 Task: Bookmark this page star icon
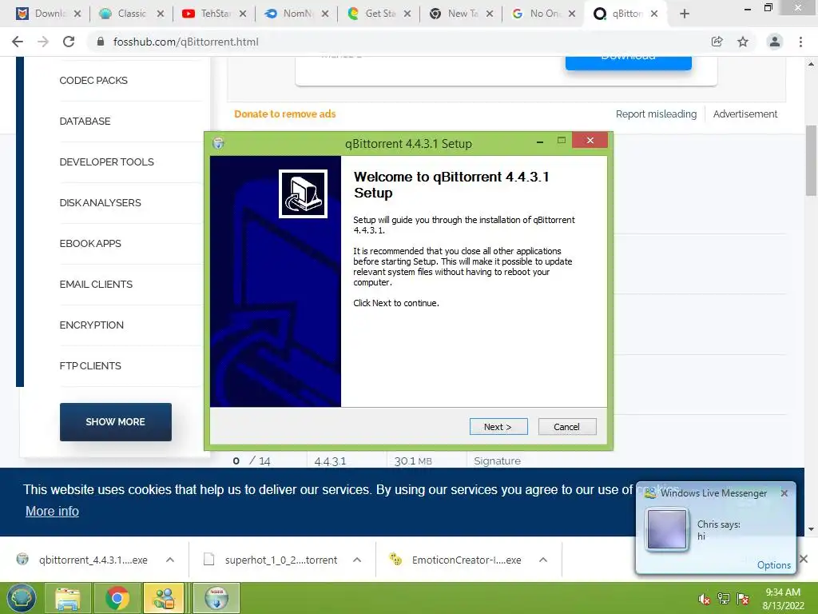coord(743,42)
